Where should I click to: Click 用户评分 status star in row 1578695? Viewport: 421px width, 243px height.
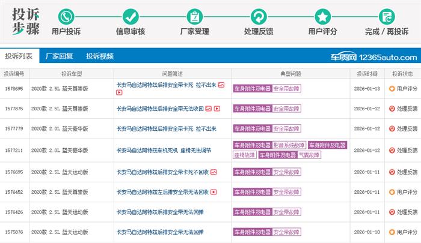[392, 88]
